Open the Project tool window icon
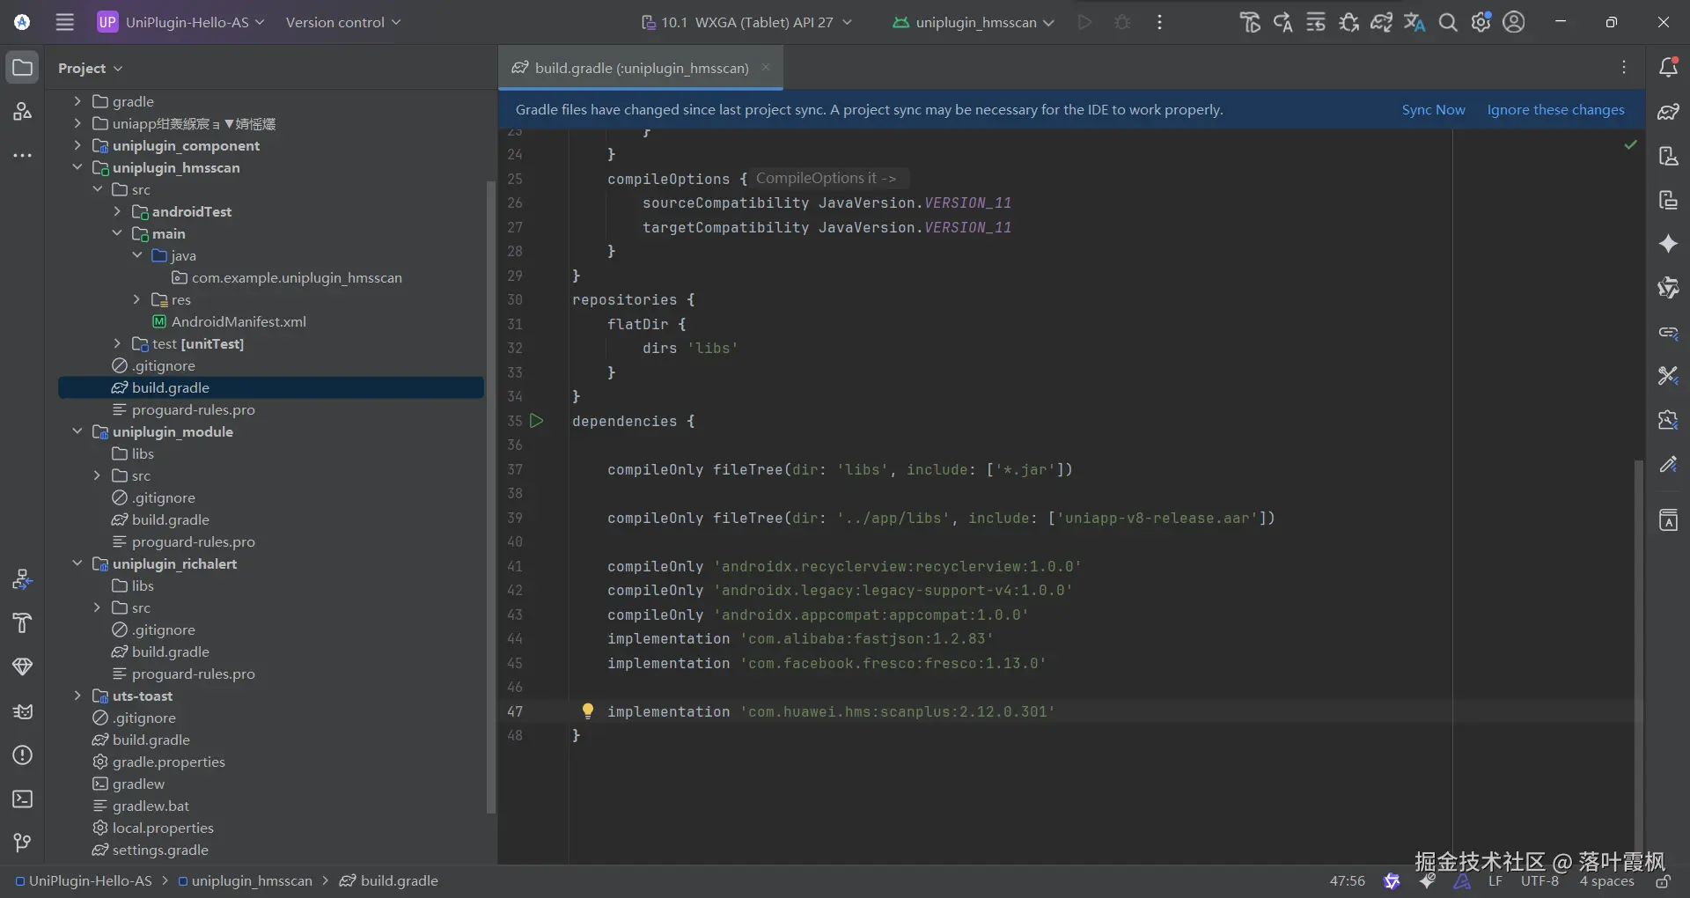1690x898 pixels. pyautogui.click(x=23, y=68)
